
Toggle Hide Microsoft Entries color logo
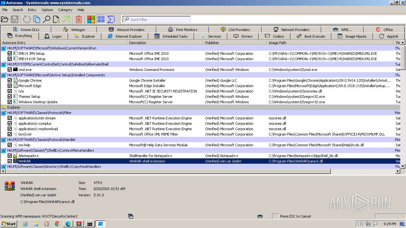[91, 19]
